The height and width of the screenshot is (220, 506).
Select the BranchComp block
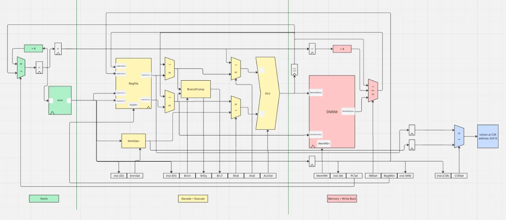pos(196,89)
